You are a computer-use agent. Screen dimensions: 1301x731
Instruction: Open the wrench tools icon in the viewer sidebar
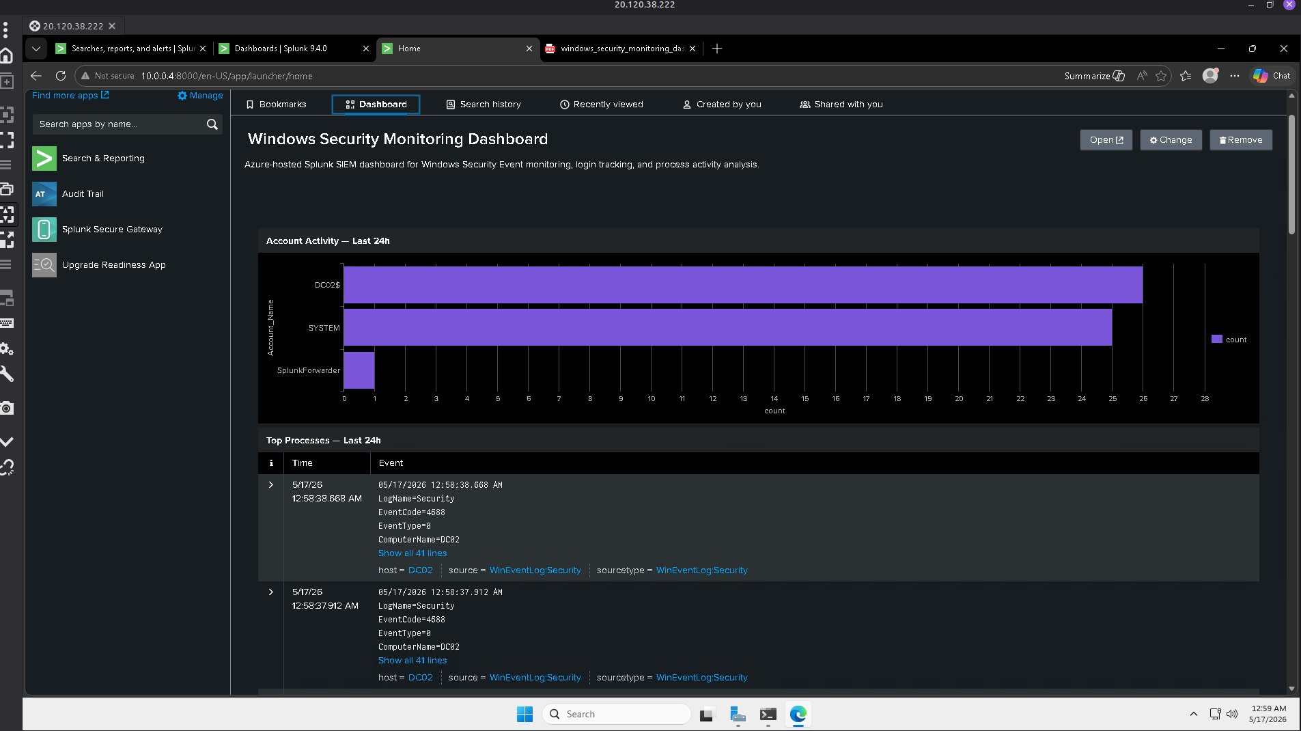tap(7, 374)
